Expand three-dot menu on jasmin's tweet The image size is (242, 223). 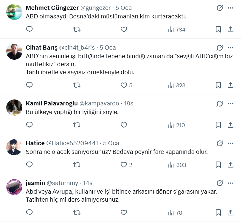click(230, 183)
